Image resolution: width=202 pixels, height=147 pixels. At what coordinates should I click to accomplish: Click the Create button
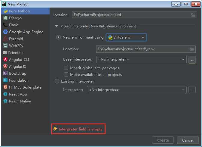[x=163, y=140]
